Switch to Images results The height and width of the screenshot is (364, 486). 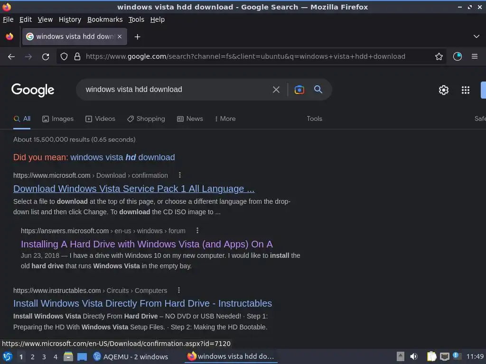(58, 119)
